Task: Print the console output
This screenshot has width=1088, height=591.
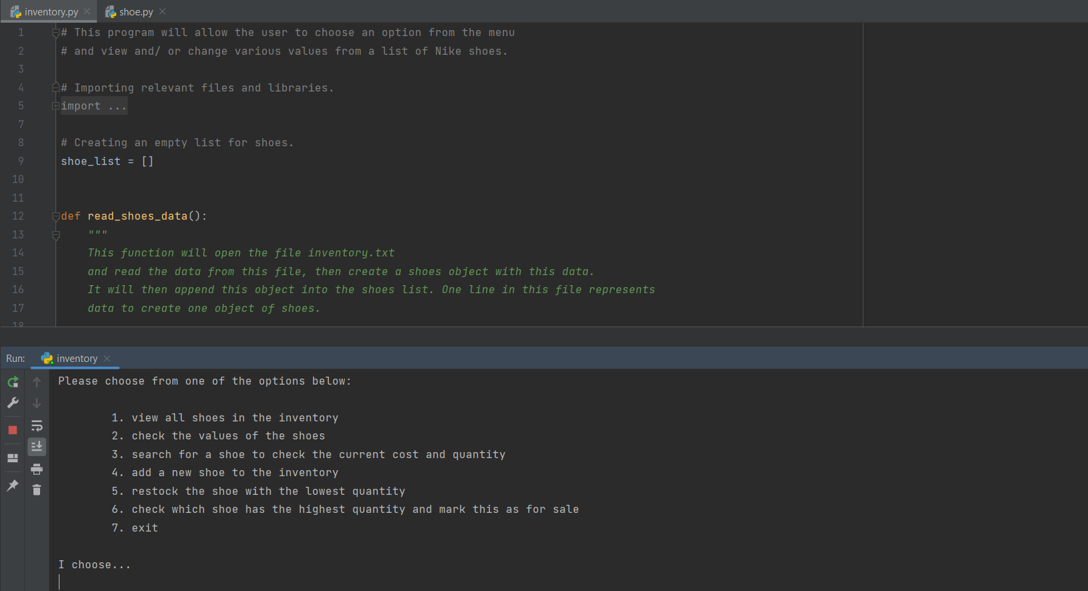Action: click(37, 469)
